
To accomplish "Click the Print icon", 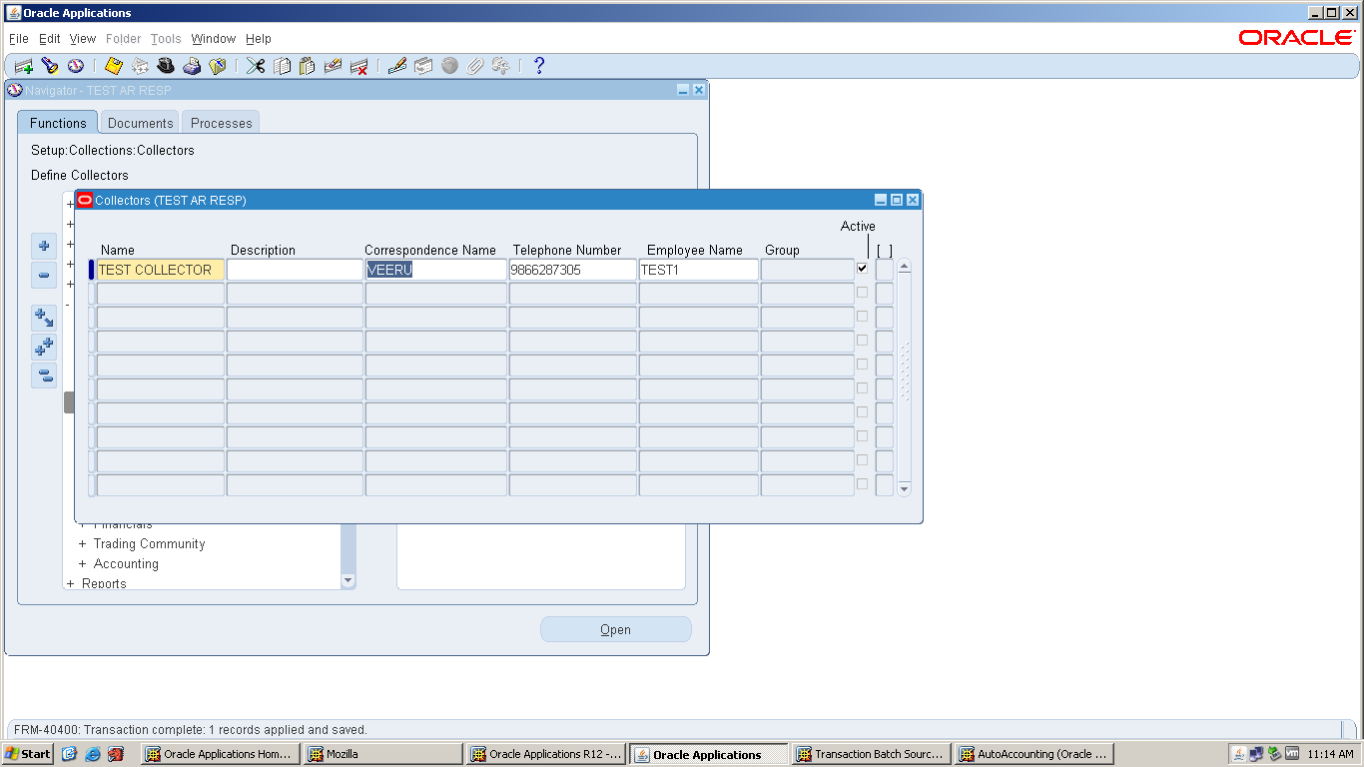I will click(x=192, y=66).
